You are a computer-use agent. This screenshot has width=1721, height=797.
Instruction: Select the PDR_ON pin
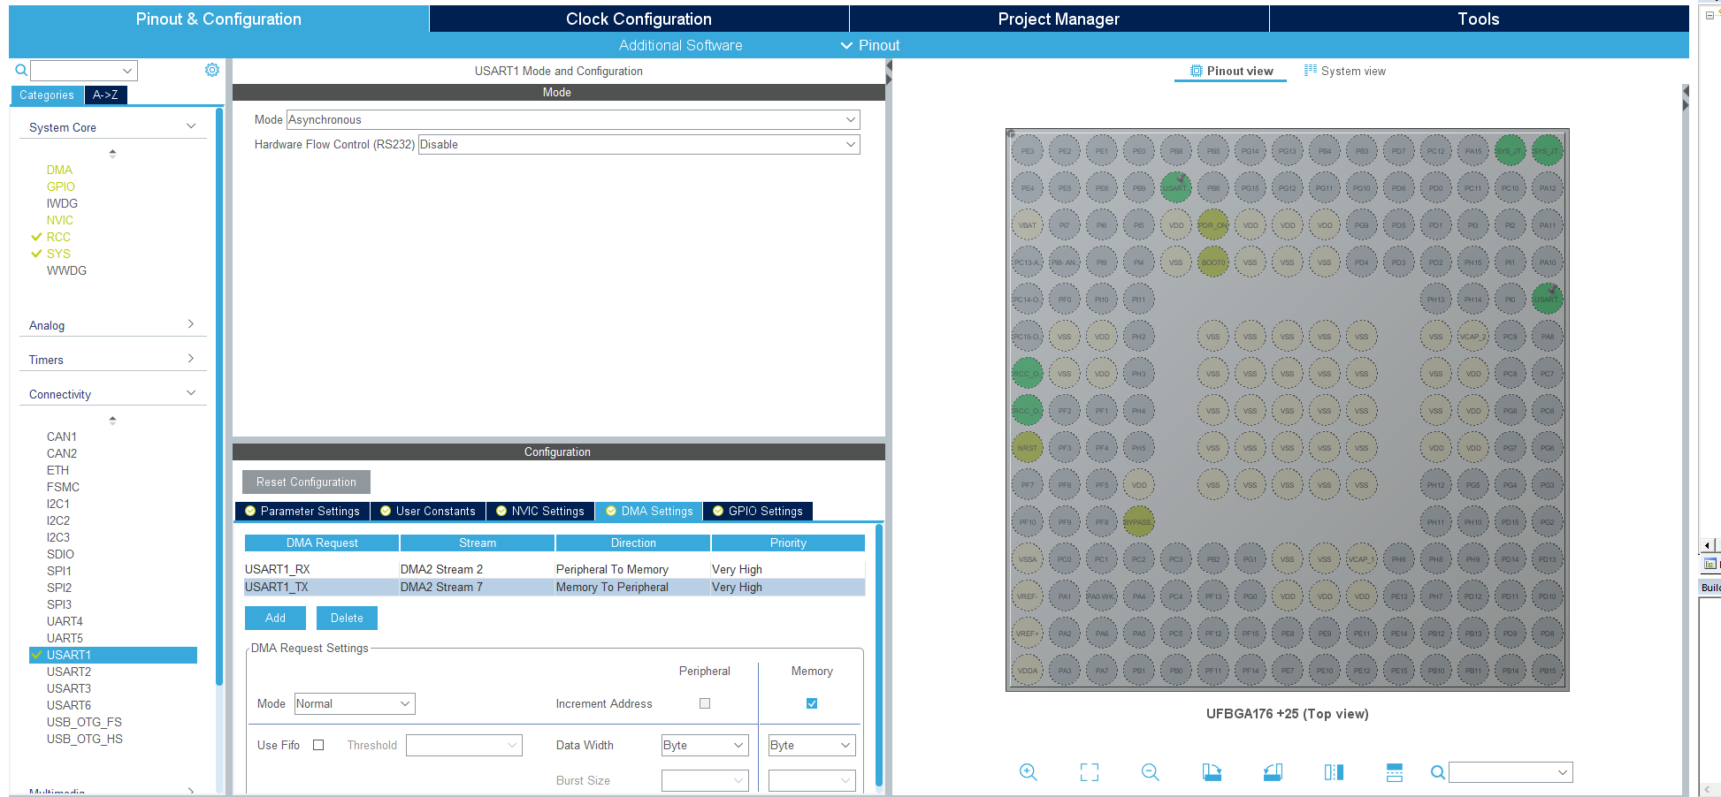click(1212, 225)
